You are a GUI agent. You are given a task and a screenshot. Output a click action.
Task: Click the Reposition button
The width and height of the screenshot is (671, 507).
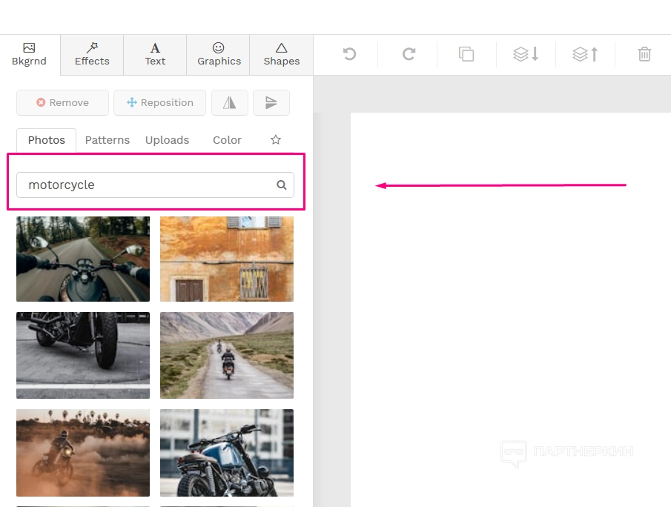(x=160, y=103)
